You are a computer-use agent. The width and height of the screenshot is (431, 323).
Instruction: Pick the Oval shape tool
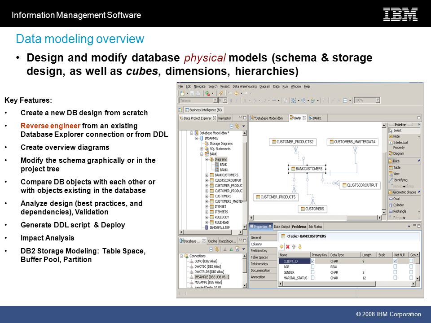tap(394, 199)
